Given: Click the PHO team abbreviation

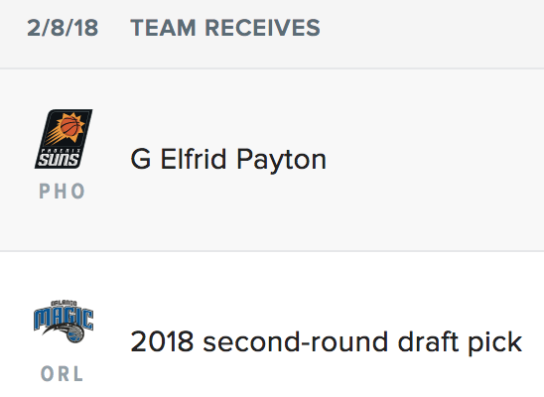Looking at the screenshot, I should coord(63,191).
